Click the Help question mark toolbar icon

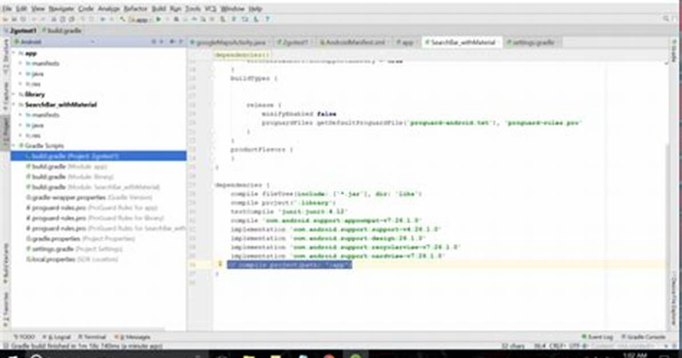(x=267, y=19)
